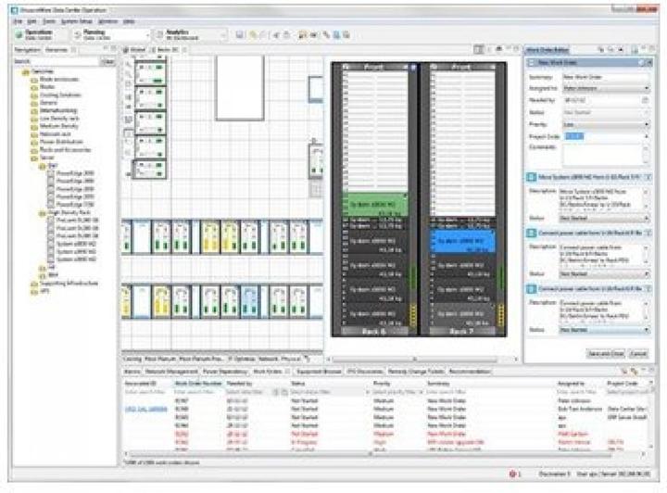Switch to the Berlin DC editor tab
This screenshot has width=667, height=493.
tap(168, 50)
